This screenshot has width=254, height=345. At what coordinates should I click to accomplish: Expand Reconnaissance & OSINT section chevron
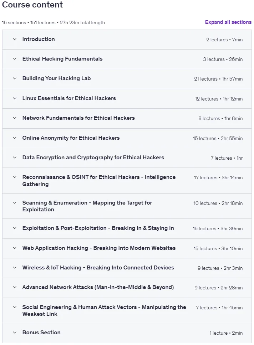pos(15,177)
